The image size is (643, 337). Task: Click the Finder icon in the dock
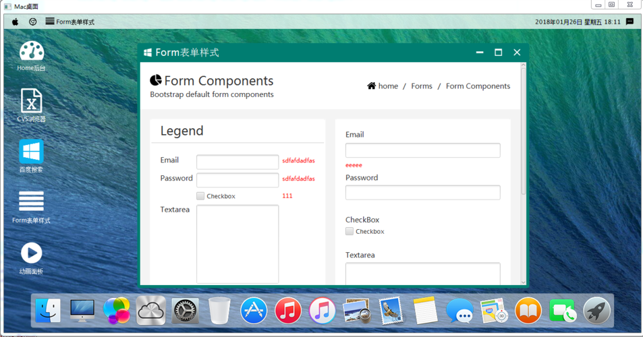pos(48,311)
